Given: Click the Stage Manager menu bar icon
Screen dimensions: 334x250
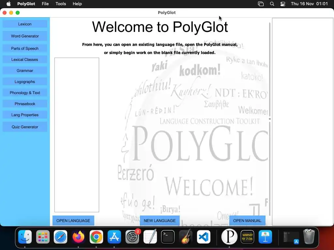Looking at the screenshot, I should point(261,4).
